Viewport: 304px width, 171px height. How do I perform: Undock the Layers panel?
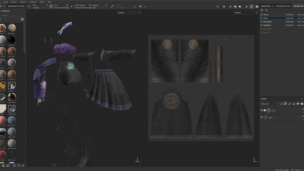(302, 99)
